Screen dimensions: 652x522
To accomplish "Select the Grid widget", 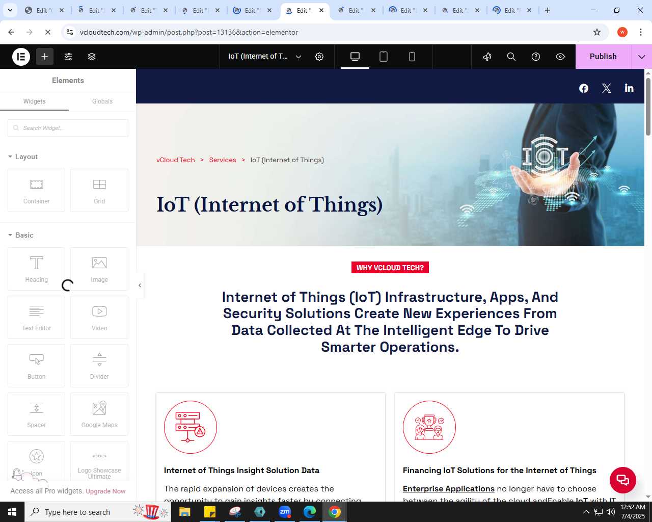I will coord(99,190).
